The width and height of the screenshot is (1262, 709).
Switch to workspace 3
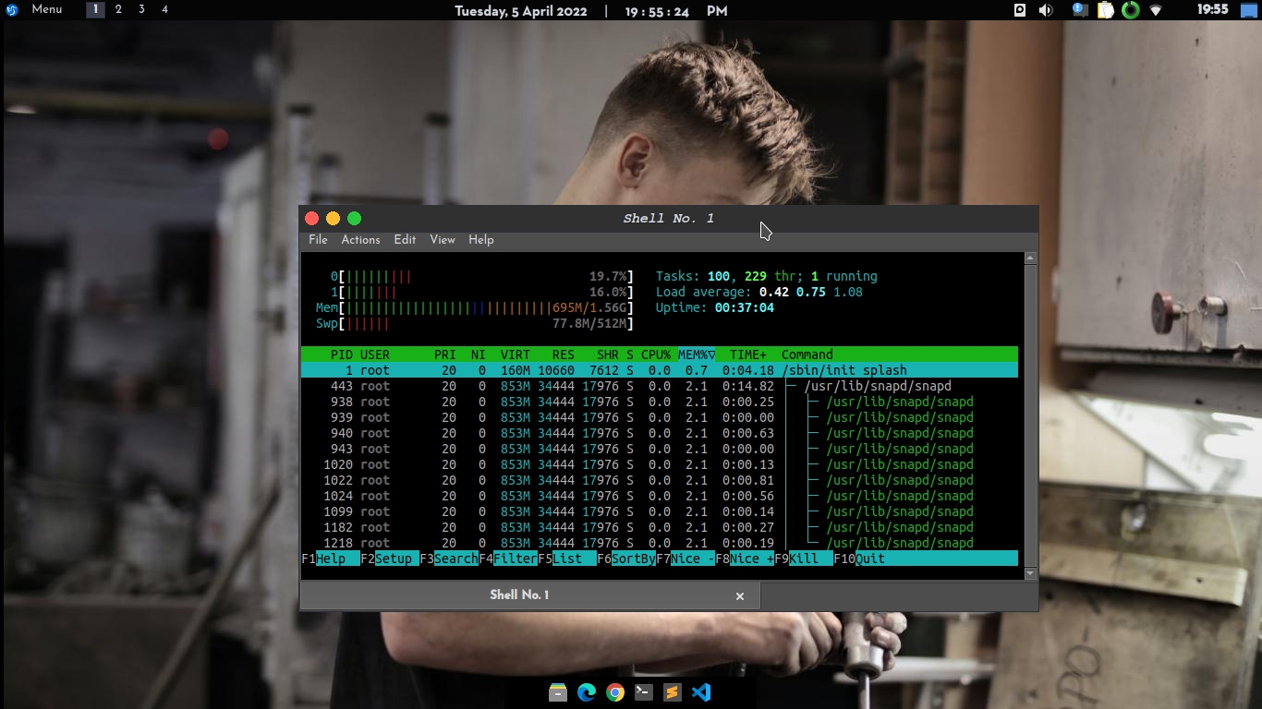pos(141,9)
